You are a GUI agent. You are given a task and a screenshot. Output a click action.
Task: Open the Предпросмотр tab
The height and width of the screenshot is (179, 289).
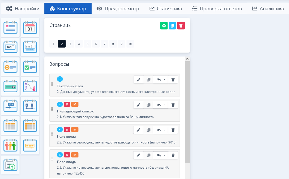118,9
